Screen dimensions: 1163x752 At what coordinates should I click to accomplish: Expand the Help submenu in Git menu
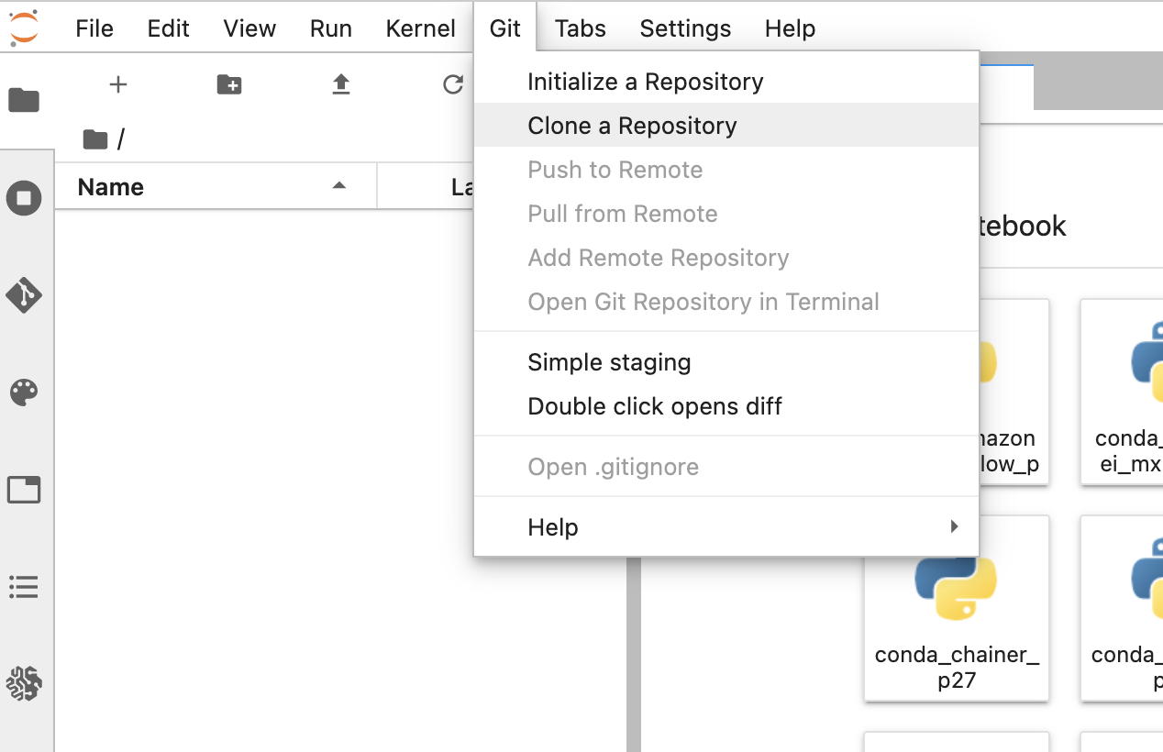726,527
